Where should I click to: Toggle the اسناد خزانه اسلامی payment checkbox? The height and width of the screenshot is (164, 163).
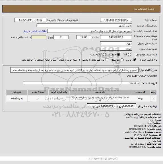tap(107, 60)
